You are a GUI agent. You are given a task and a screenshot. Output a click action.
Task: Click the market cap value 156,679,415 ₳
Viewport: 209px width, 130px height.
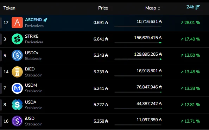point(148,38)
